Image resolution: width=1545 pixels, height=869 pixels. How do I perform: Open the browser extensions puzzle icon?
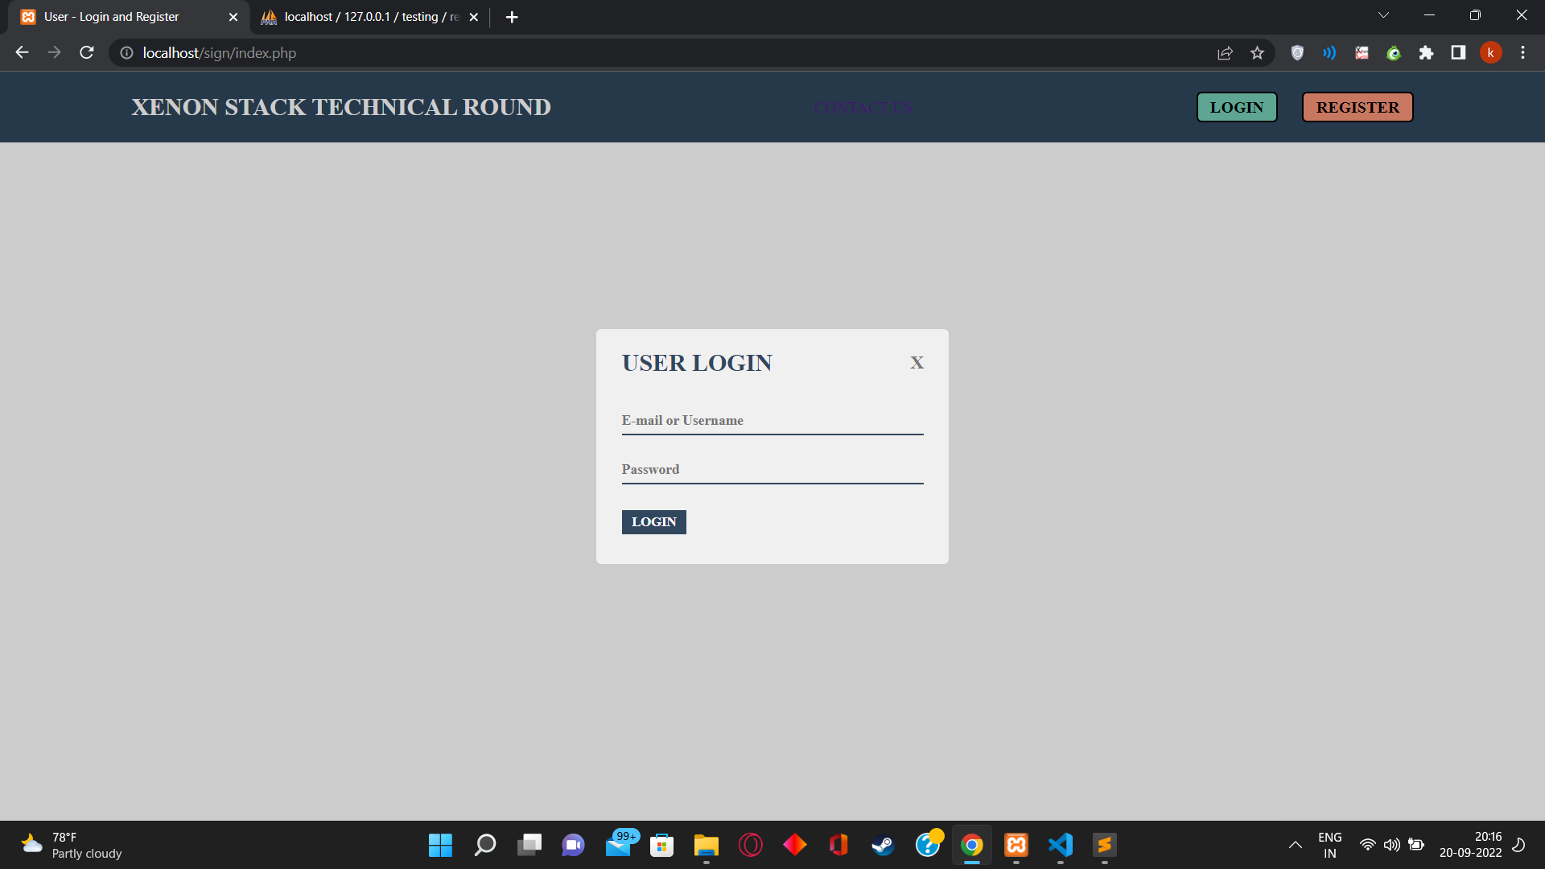1426,53
